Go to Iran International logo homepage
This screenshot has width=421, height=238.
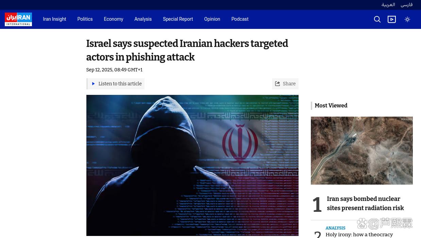point(18,19)
